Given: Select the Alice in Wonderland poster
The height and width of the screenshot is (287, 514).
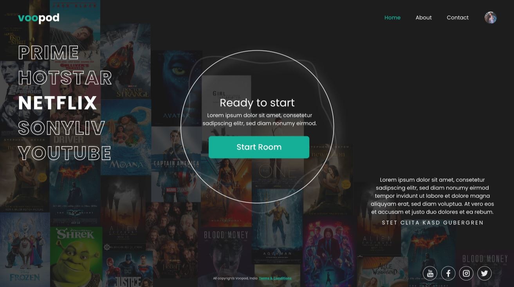Looking at the screenshot, I should click(382, 272).
